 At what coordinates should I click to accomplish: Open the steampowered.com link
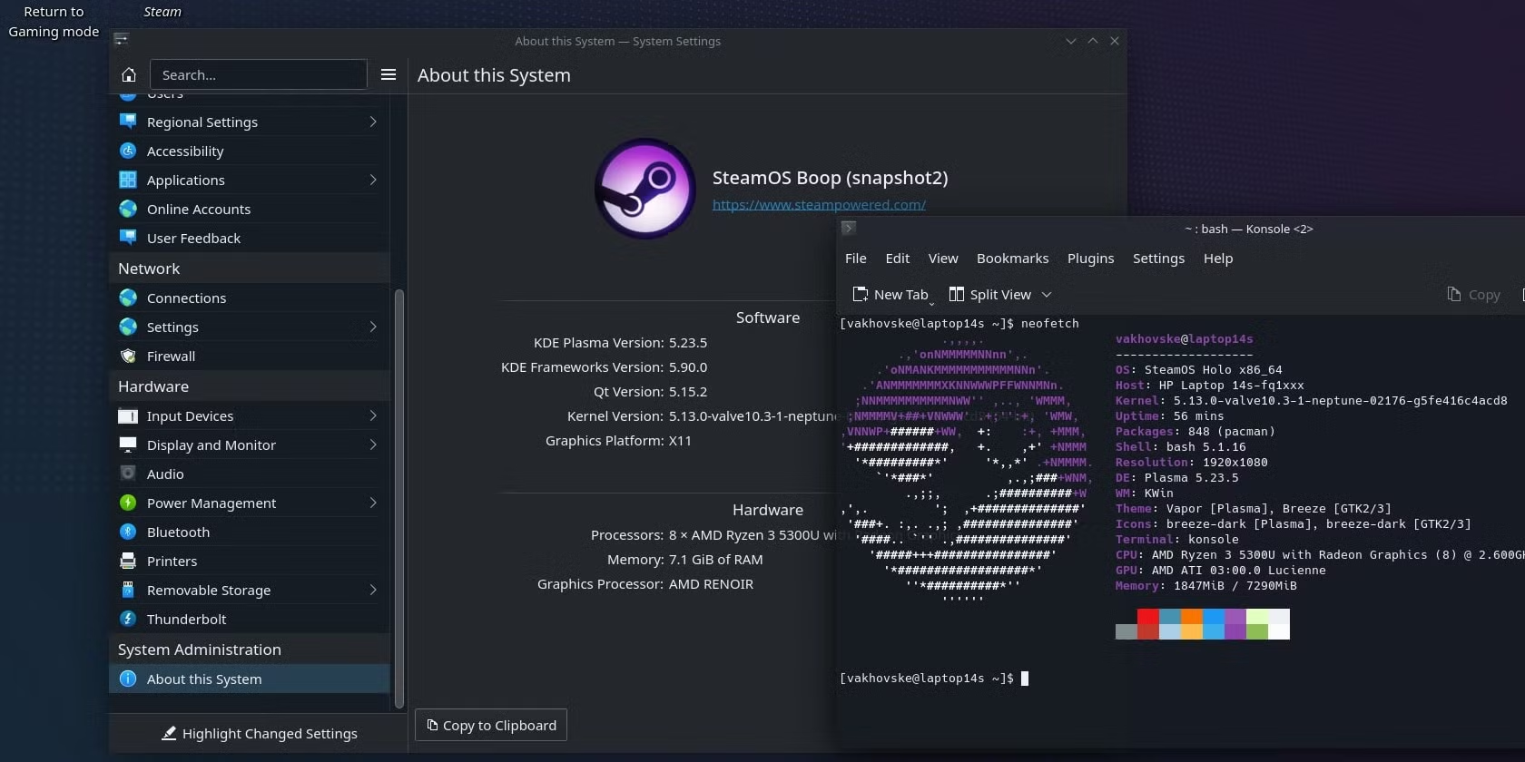pos(819,205)
